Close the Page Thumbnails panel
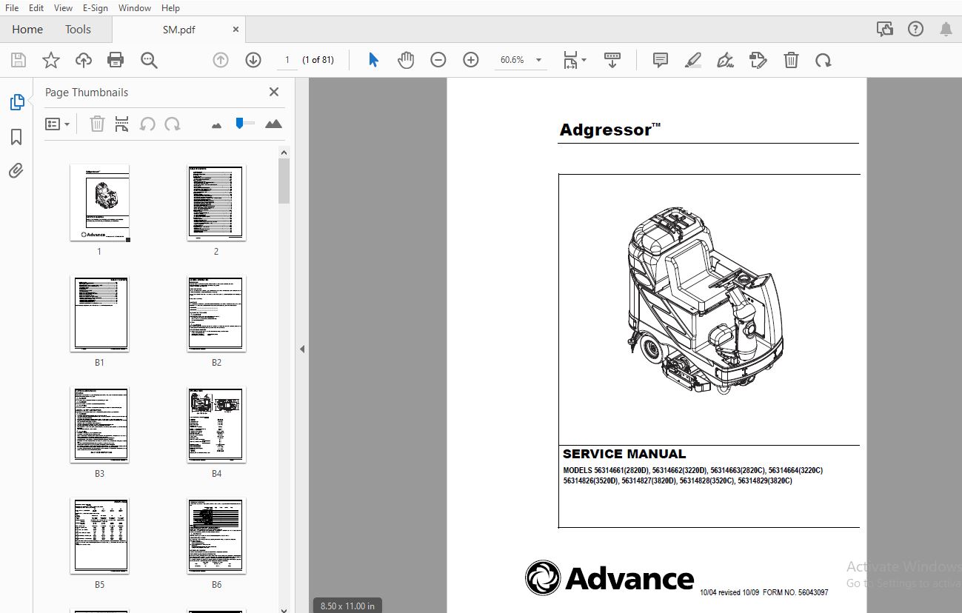Screen dimensions: 962x613 274,92
